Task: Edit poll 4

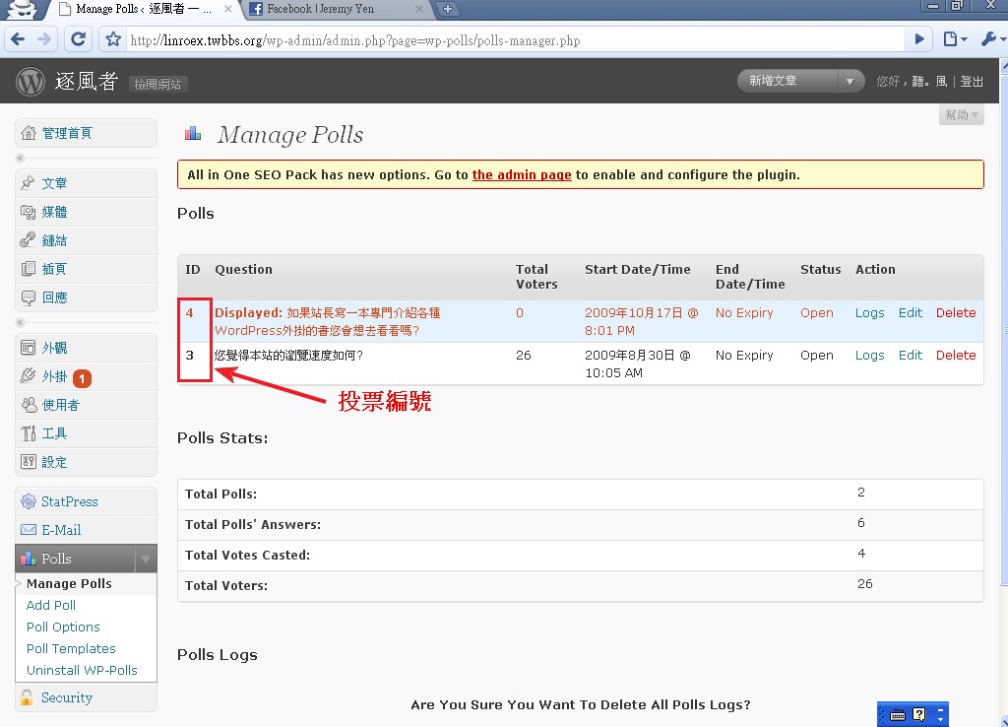Action: point(911,312)
